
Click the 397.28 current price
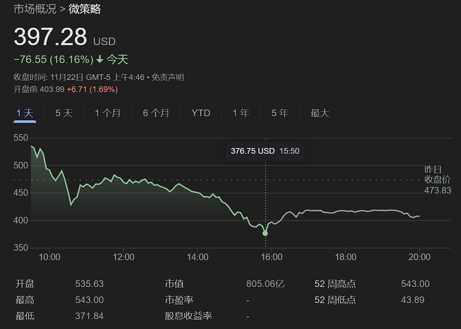click(50, 37)
